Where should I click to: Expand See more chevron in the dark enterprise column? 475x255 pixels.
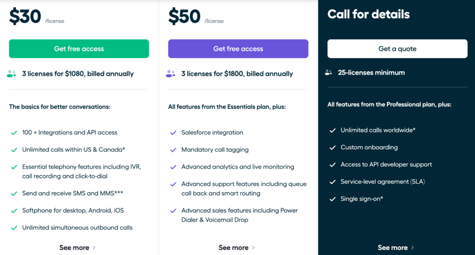pyautogui.click(x=412, y=248)
